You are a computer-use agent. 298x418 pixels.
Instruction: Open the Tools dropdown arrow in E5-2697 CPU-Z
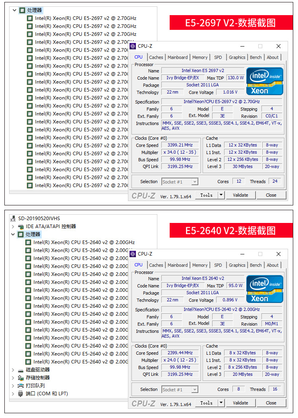click(x=221, y=195)
